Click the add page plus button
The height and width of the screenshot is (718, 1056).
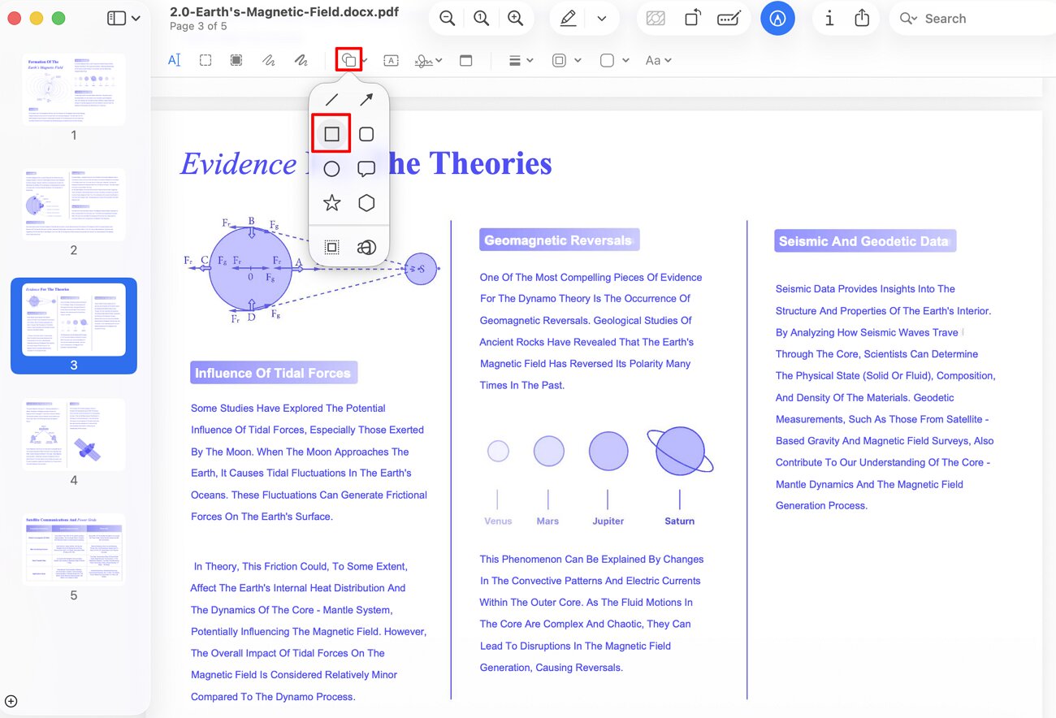point(11,702)
